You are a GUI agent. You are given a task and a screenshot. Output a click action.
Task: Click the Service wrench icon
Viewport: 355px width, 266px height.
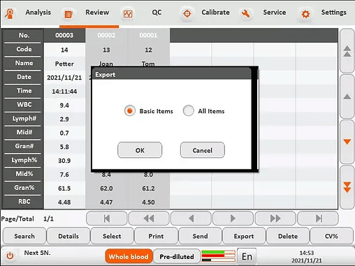tap(245, 14)
